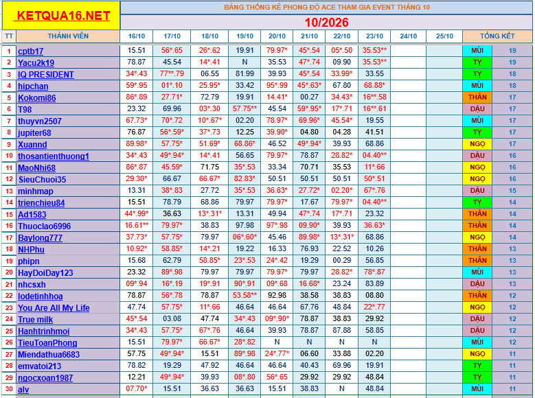Click thosantienthuong1 member link
This screenshot has height=398, width=535.
tap(54, 156)
